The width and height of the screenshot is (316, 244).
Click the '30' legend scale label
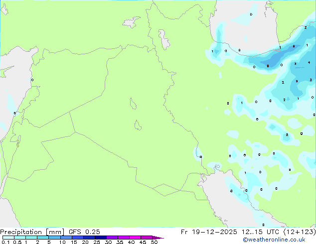pyautogui.click(x=109, y=242)
